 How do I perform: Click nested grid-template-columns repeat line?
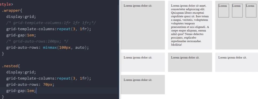(49, 78)
